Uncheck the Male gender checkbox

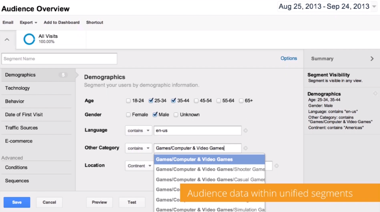point(155,115)
